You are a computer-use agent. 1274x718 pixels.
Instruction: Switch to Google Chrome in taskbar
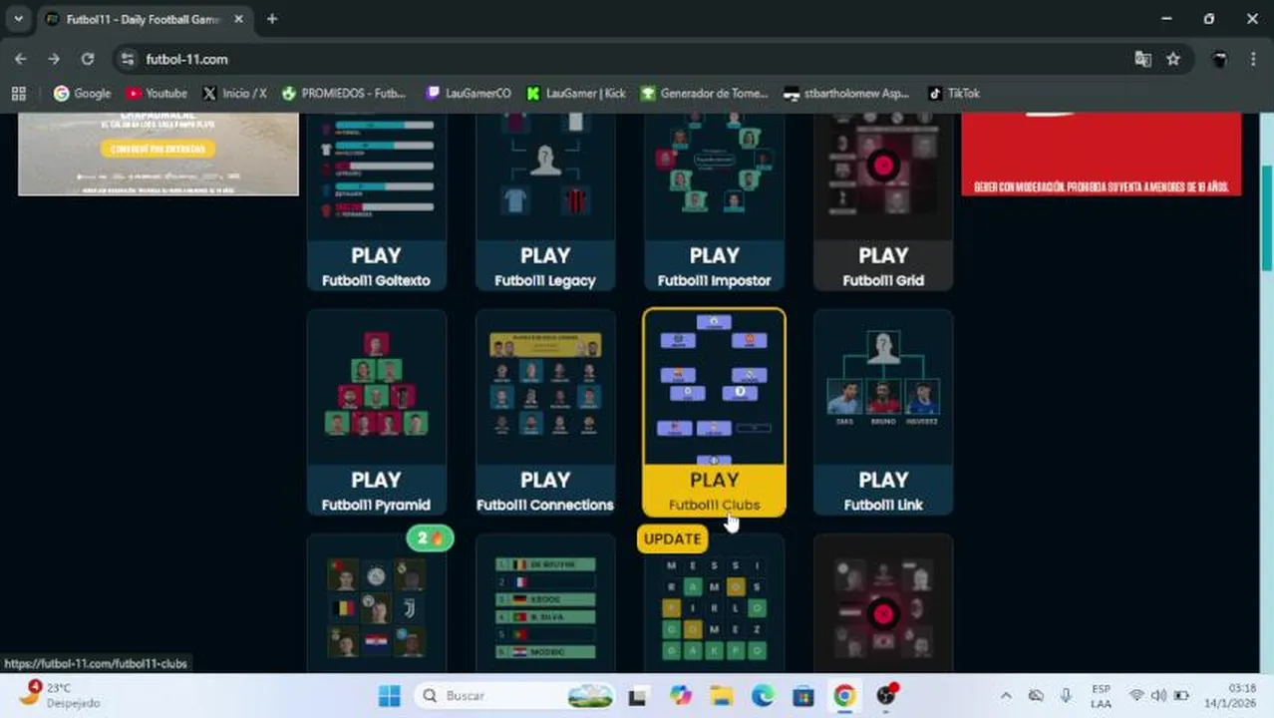(x=844, y=696)
